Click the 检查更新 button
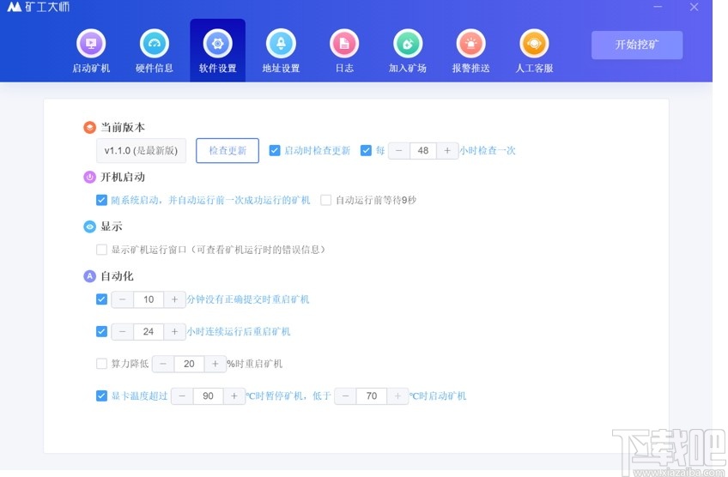Viewport: 728px width, 477px height. (227, 150)
